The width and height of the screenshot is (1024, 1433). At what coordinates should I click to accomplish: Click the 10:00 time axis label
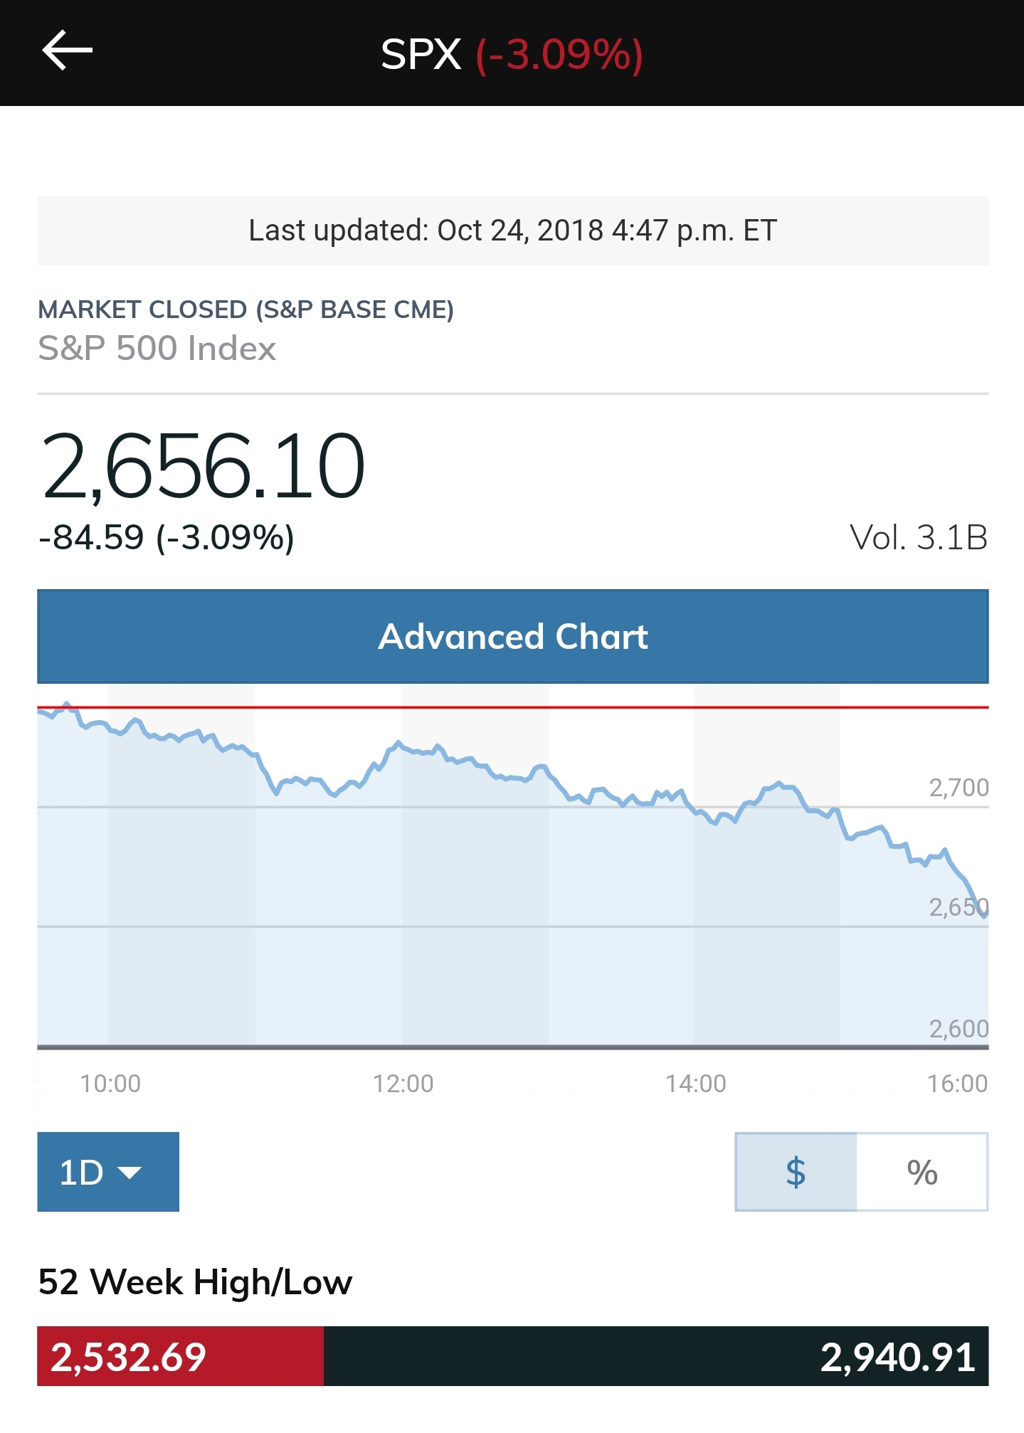(110, 1084)
